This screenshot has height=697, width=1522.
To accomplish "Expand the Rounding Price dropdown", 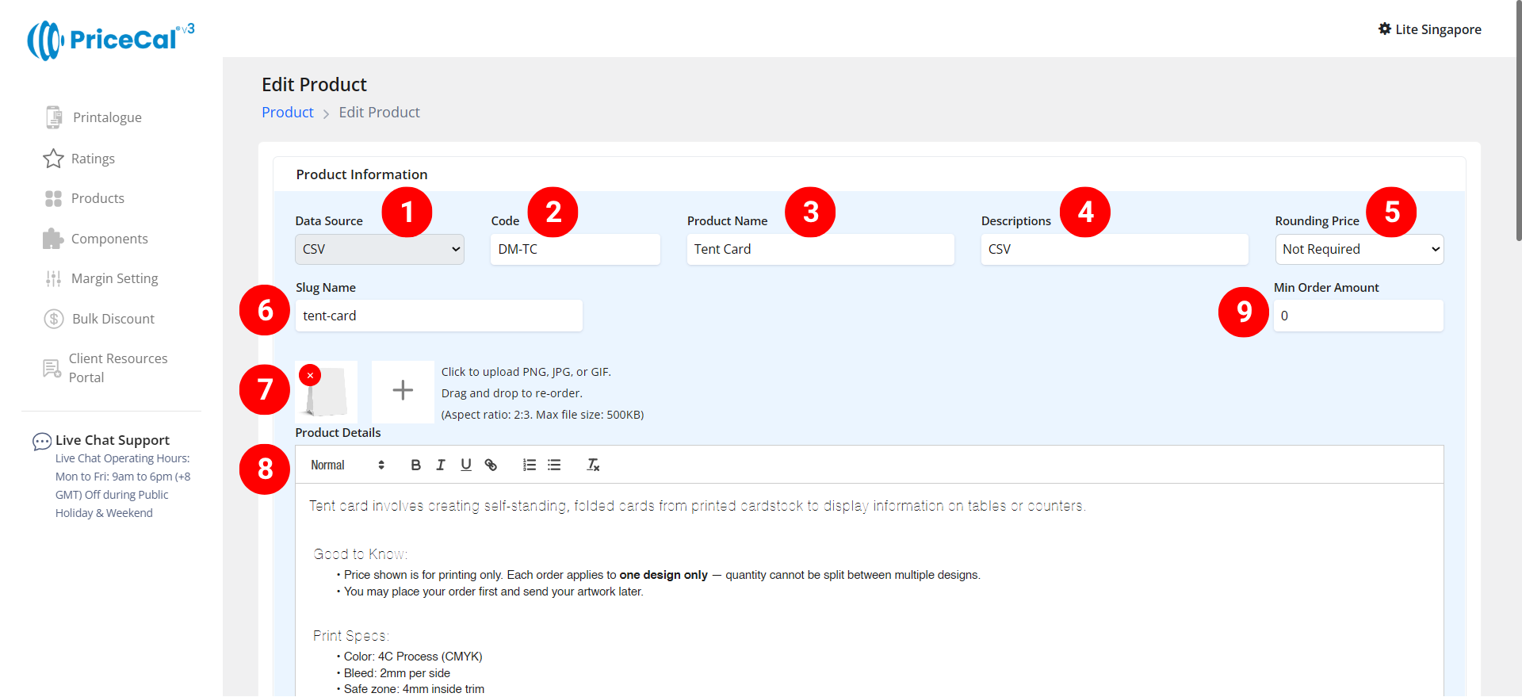I will (x=1359, y=250).
